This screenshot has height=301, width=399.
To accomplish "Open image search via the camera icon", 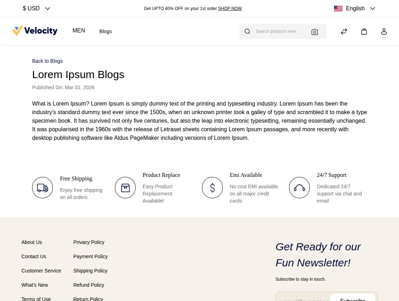I will [314, 32].
